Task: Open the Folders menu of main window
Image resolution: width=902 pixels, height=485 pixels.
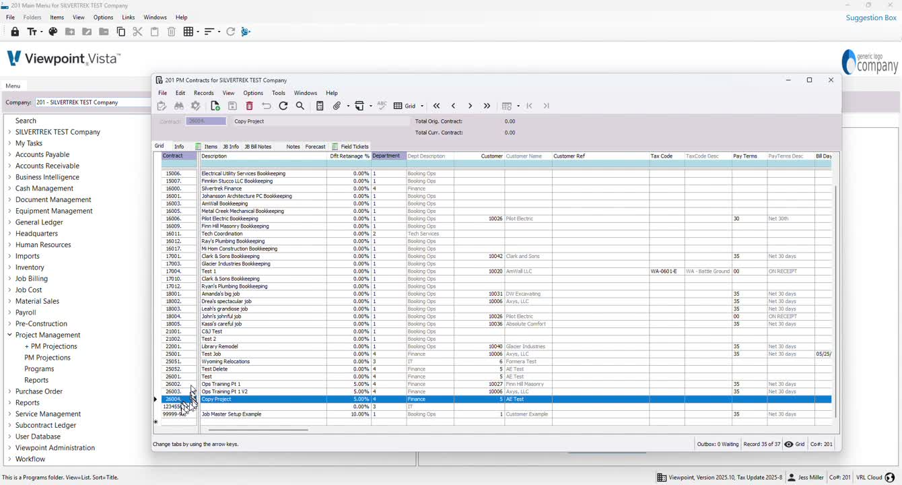Action: tap(32, 17)
